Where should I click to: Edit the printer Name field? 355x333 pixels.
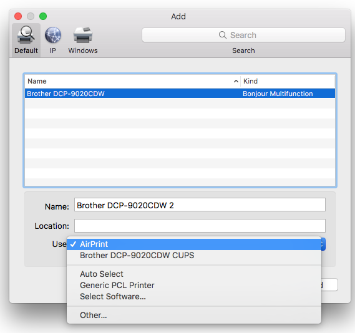click(x=200, y=205)
